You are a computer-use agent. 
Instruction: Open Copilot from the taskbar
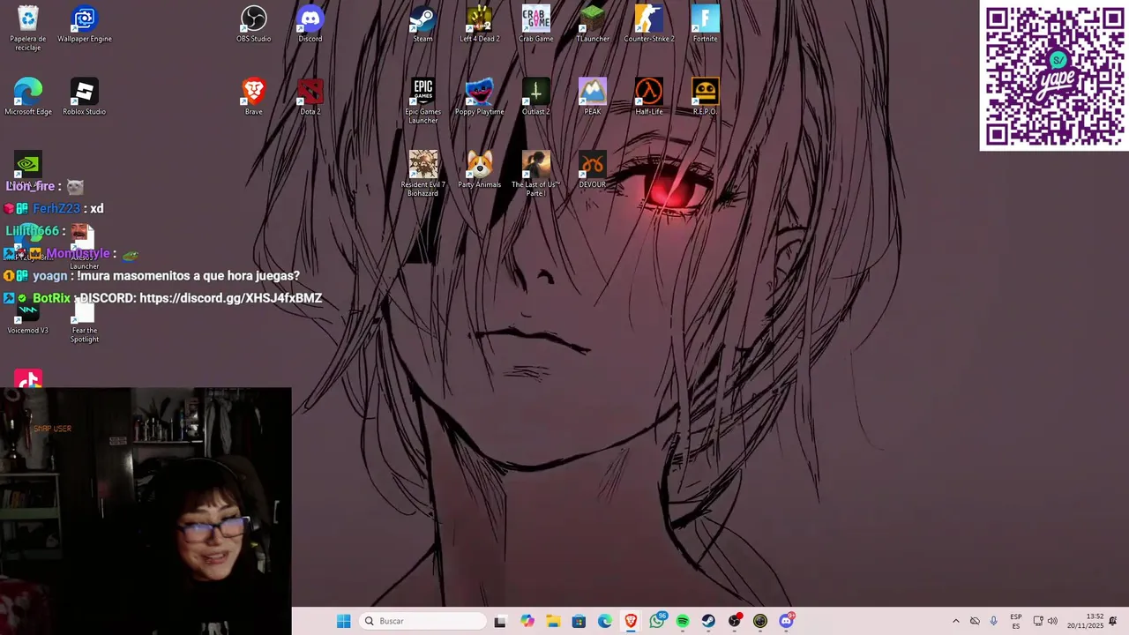pos(527,621)
